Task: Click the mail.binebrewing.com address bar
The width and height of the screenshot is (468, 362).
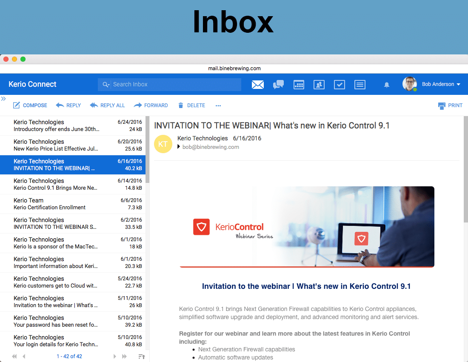Action: tap(234, 68)
